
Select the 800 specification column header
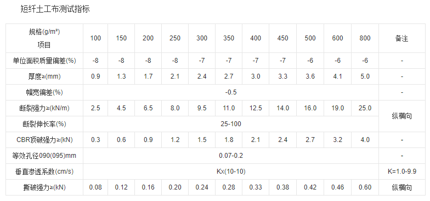click(x=365, y=38)
